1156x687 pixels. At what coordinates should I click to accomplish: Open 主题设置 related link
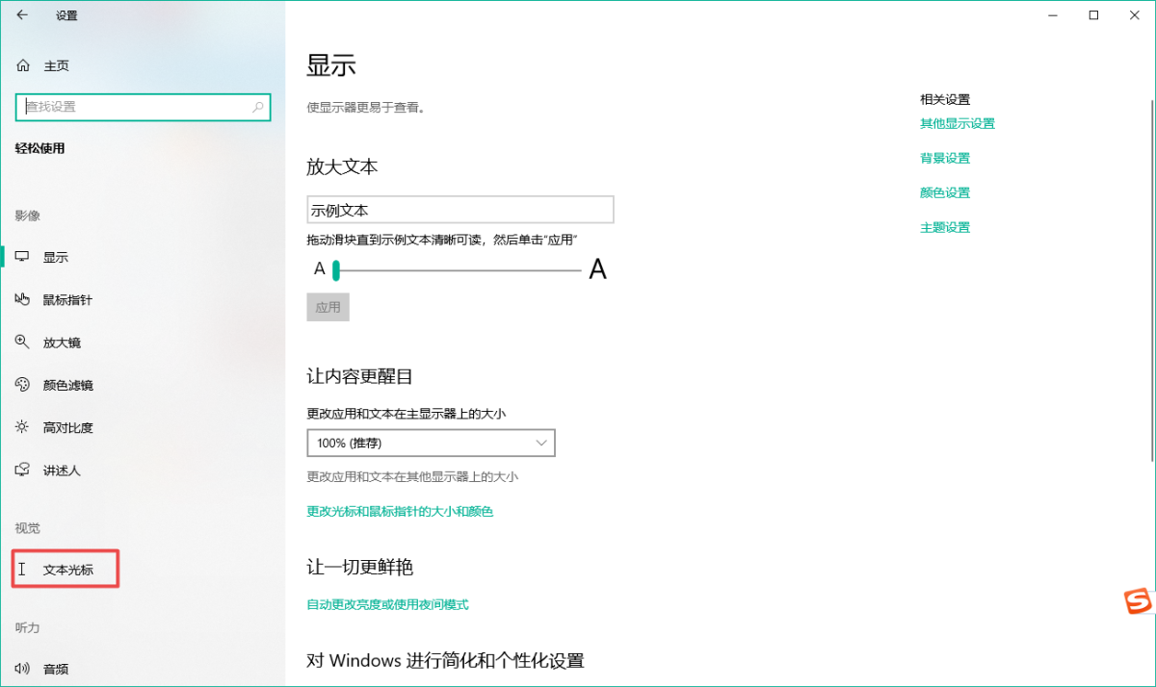point(945,227)
